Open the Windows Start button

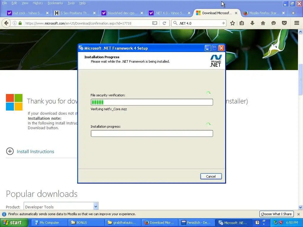14,223
